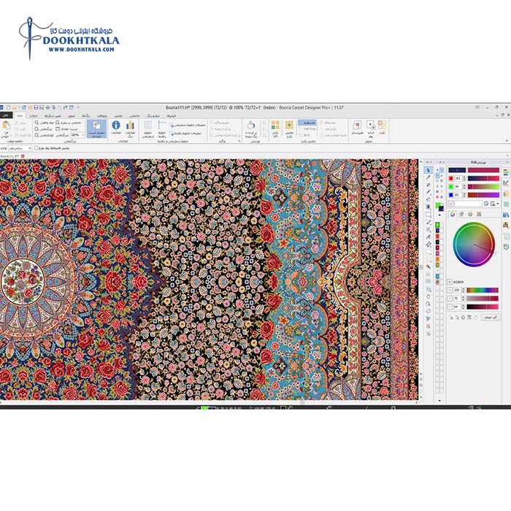Collapse the ribbon using the corner arrow
This screenshot has width=511, height=511.
[507, 141]
